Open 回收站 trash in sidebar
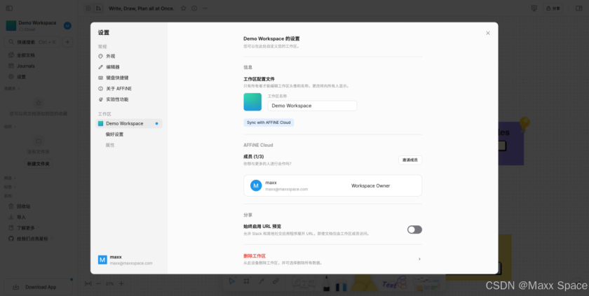This screenshot has width=589, height=296. 39,206
